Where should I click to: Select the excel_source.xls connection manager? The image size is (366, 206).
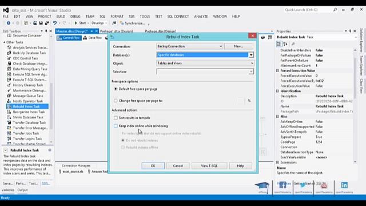71,172
